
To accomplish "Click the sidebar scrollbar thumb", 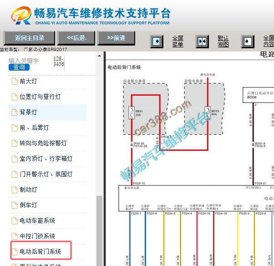I will [x=99, y=231].
